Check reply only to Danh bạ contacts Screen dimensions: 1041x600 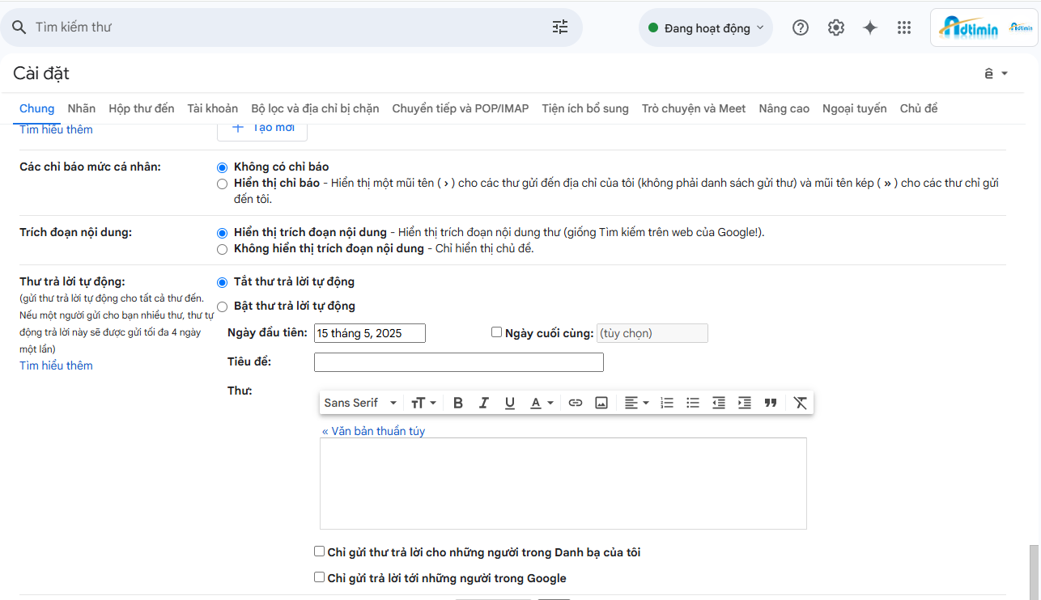[319, 551]
